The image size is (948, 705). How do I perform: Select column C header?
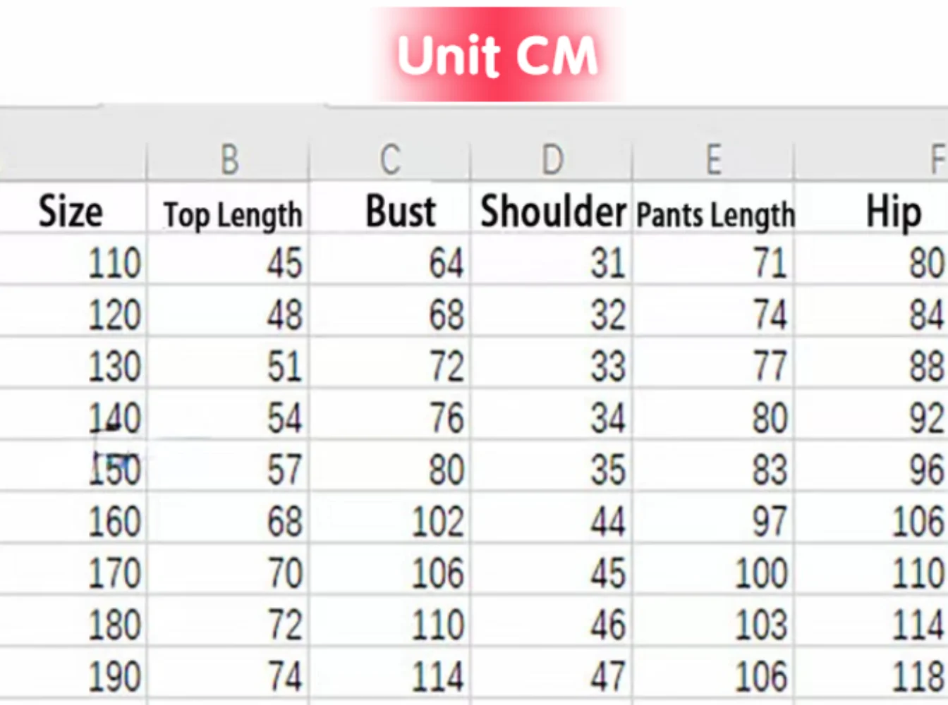click(390, 160)
